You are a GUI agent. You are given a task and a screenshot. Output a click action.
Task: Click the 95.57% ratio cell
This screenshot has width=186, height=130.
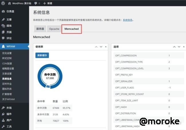click(x=66, y=108)
